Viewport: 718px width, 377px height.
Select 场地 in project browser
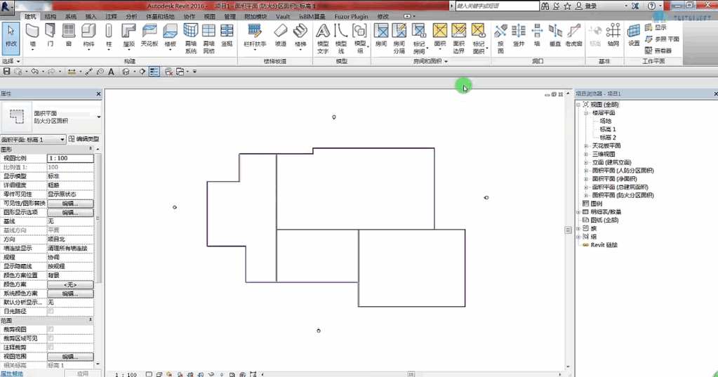tap(606, 121)
